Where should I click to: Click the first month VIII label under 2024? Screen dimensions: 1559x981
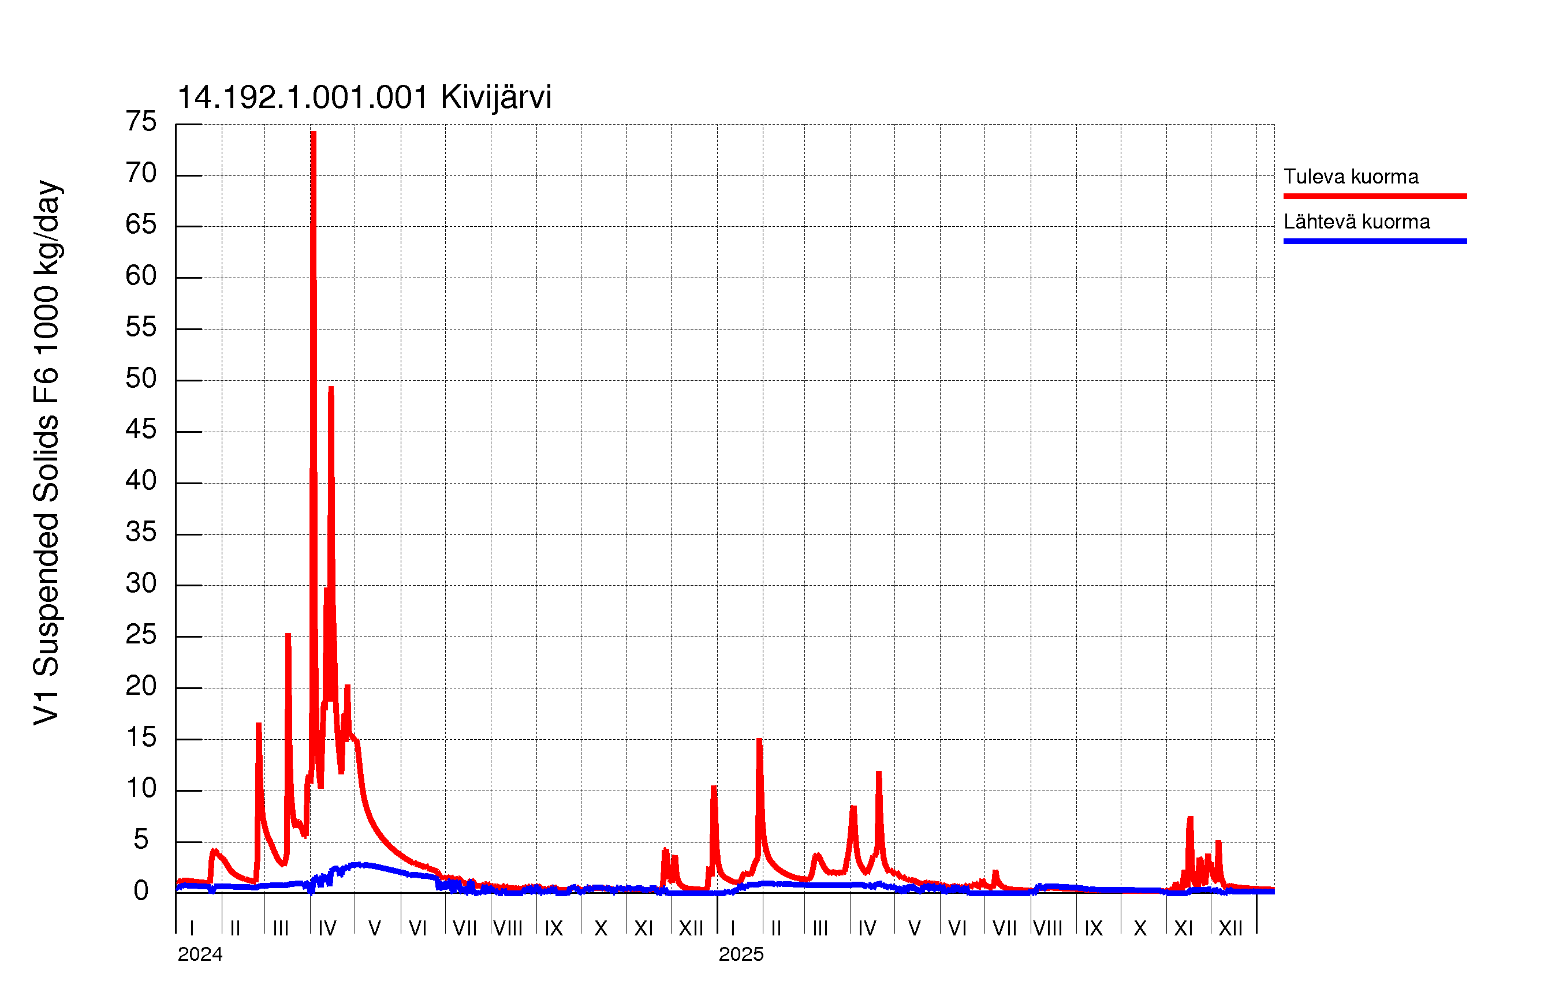(508, 928)
